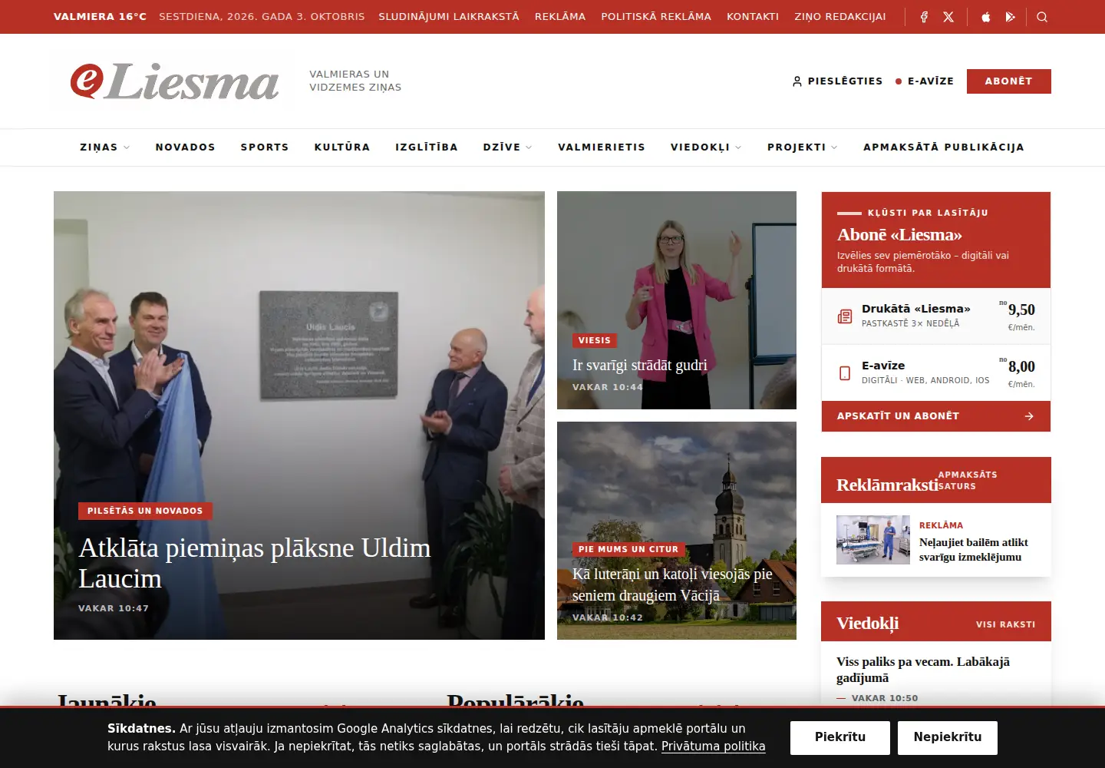The width and height of the screenshot is (1105, 768).
Task: Open search with the magnifier icon
Action: point(1042,17)
